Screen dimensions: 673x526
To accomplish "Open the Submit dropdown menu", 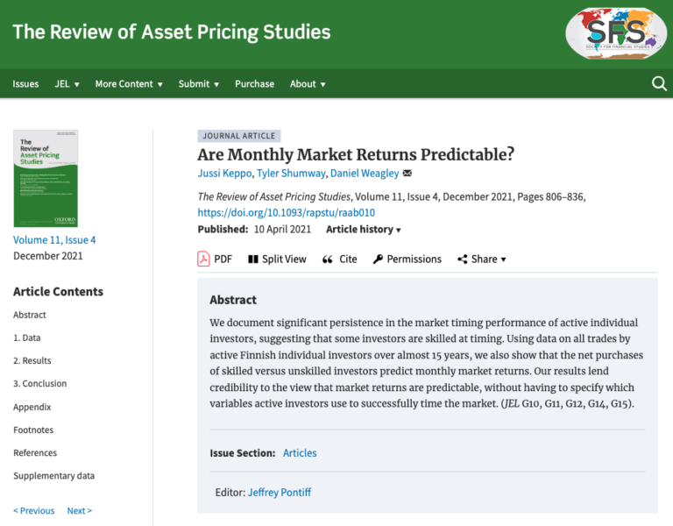I will click(199, 84).
